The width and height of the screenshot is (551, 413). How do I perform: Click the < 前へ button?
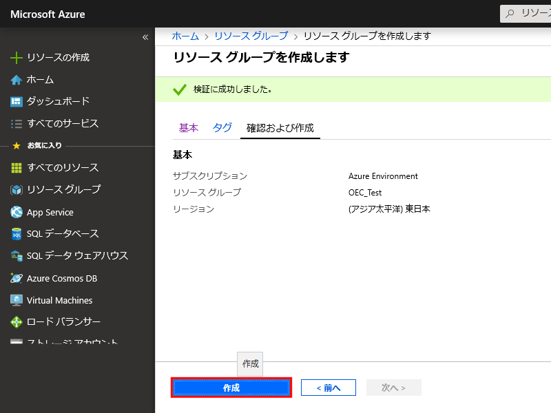coord(328,388)
